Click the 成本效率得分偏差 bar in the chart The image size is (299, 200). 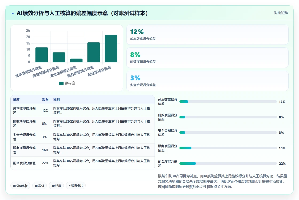click(42, 55)
